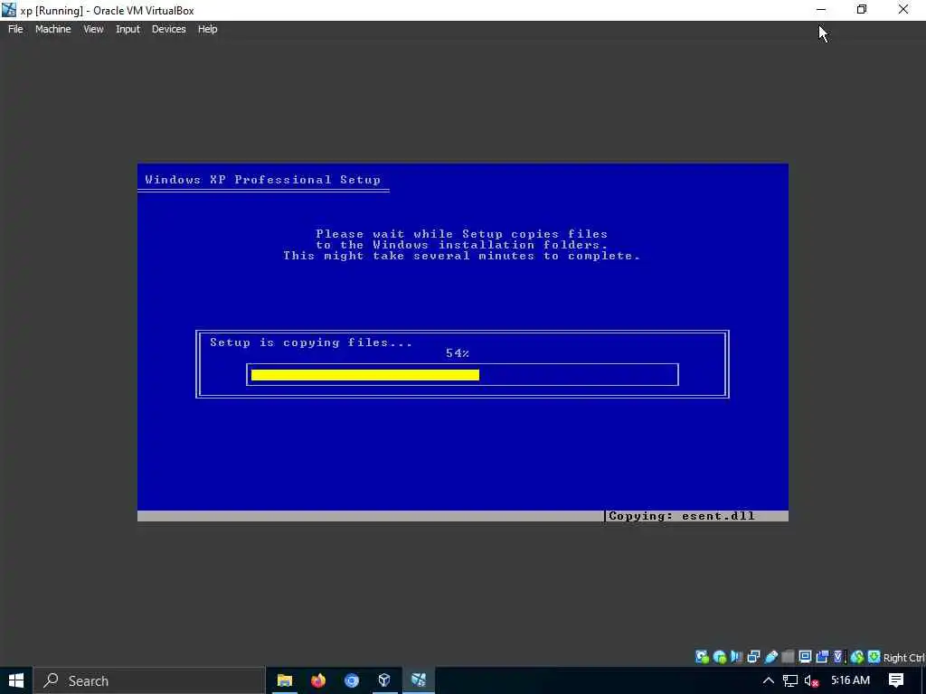Image resolution: width=926 pixels, height=694 pixels.
Task: Open the Machine menu
Action: [52, 29]
